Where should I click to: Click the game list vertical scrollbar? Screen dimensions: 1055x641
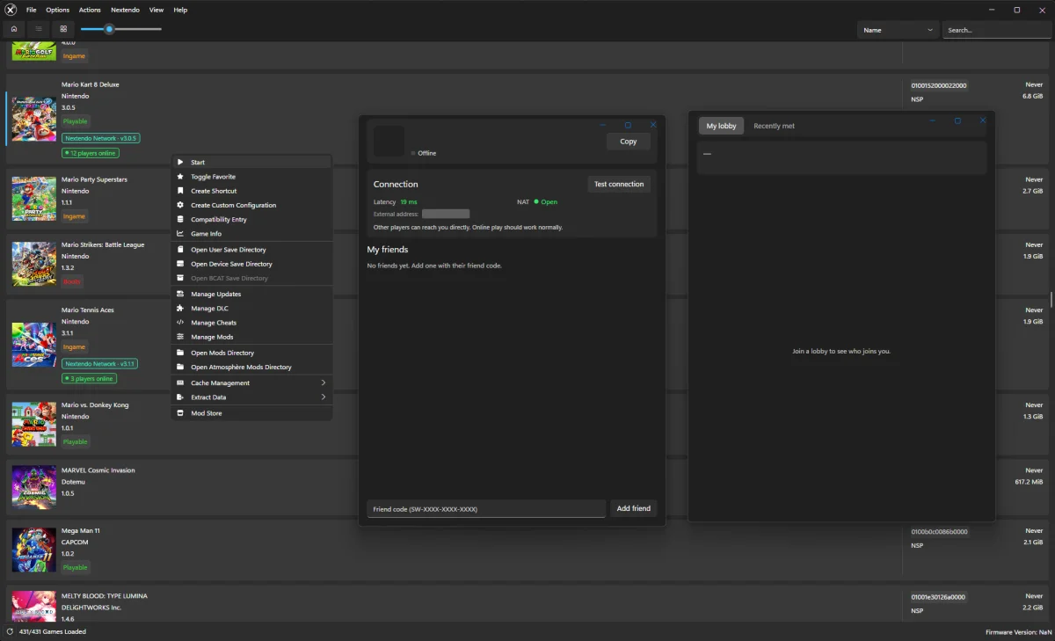1051,300
